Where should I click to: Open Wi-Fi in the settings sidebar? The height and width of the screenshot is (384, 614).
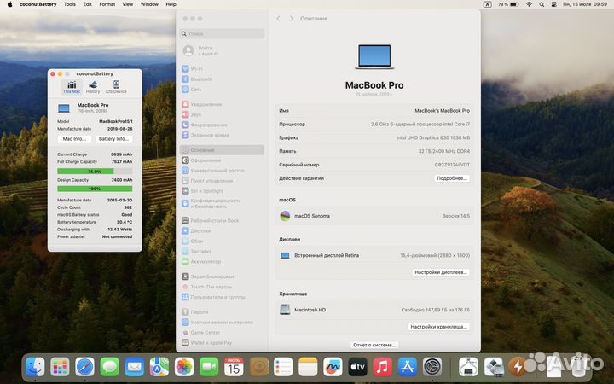[x=222, y=69]
